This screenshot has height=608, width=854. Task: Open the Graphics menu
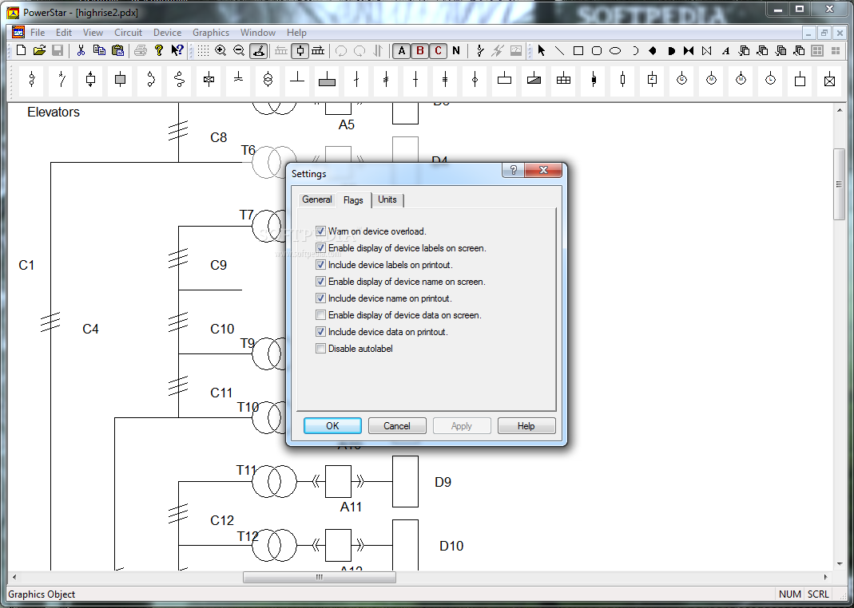coord(211,33)
